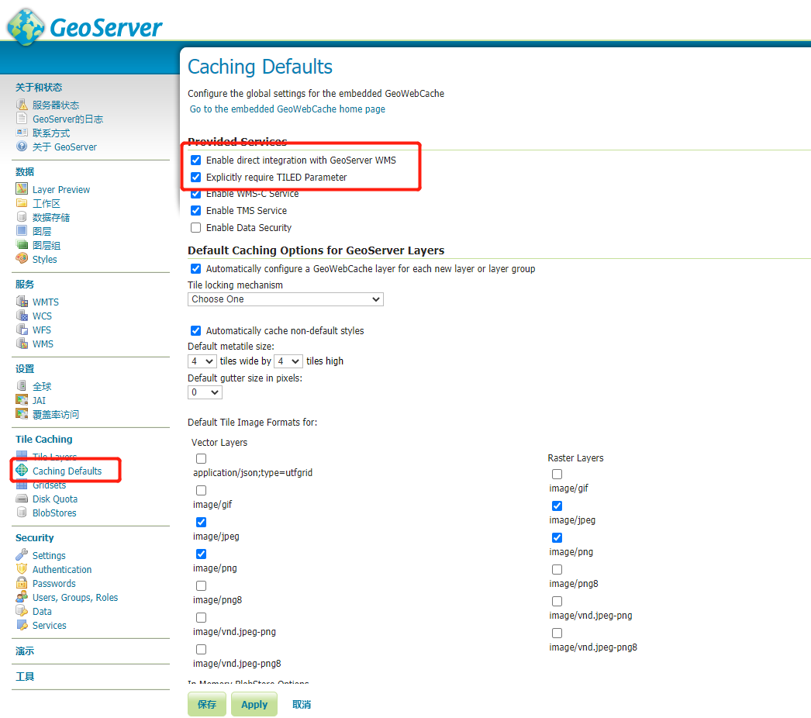Viewport: 811px width, 718px height.
Task: Click the 保存 save button
Action: pos(207,704)
